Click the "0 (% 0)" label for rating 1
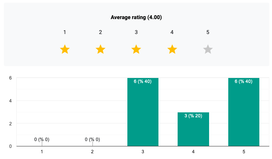The image size is (272, 159). pos(42,140)
